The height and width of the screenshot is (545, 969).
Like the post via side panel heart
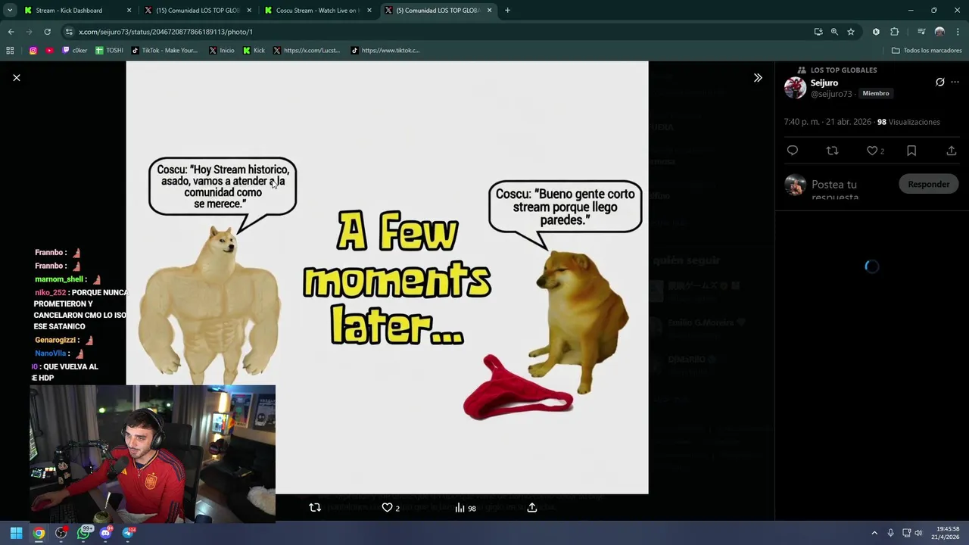(872, 151)
